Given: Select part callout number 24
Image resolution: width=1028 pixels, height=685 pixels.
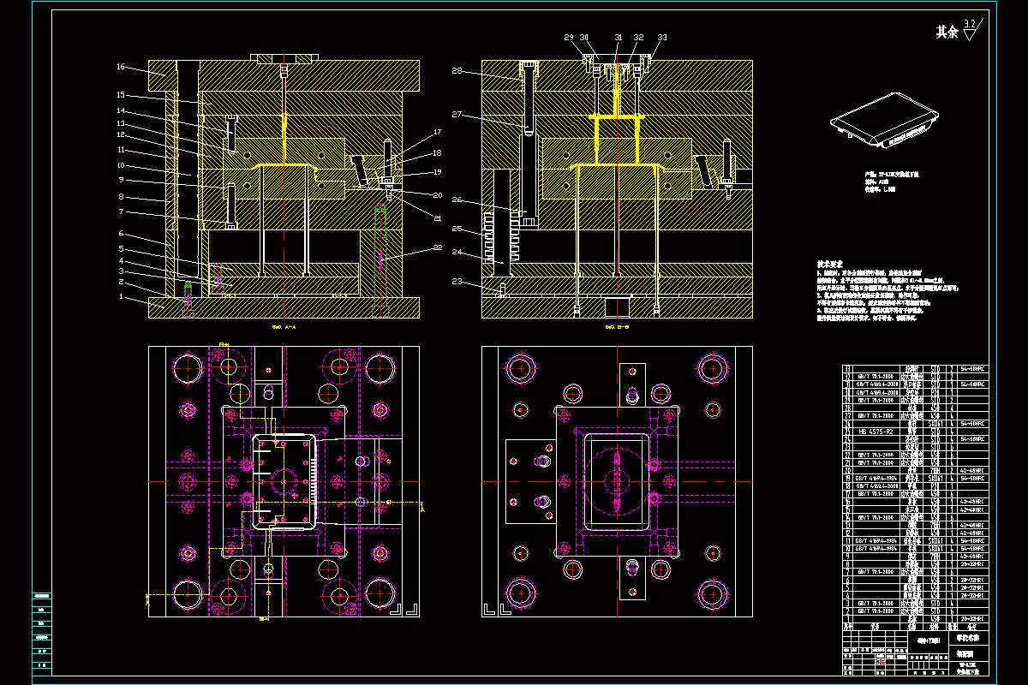Looking at the screenshot, I should coord(457,252).
